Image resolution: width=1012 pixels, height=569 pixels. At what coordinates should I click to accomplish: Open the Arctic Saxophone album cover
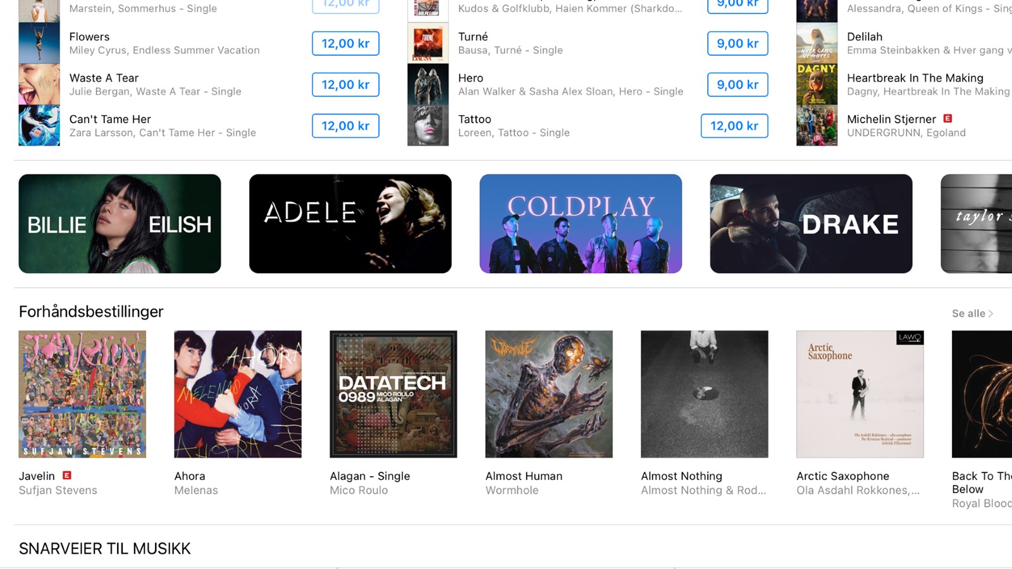pyautogui.click(x=860, y=394)
